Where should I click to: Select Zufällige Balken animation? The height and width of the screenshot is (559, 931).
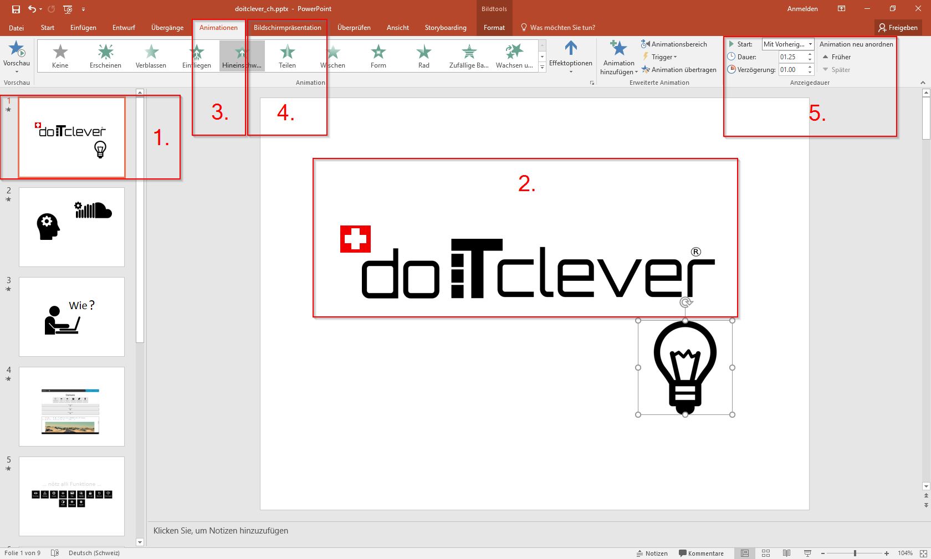point(469,57)
